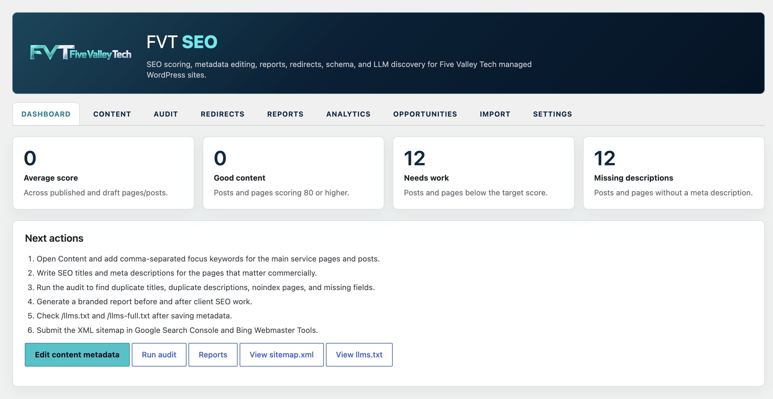Click step 5 about /llms.txt check

click(x=130, y=316)
